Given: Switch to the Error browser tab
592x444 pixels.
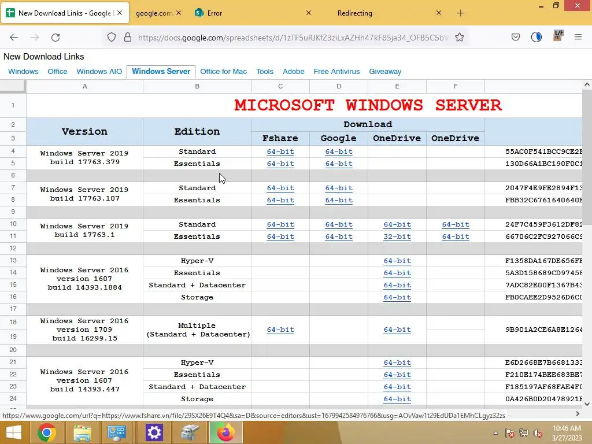Looking at the screenshot, I should click(253, 13).
